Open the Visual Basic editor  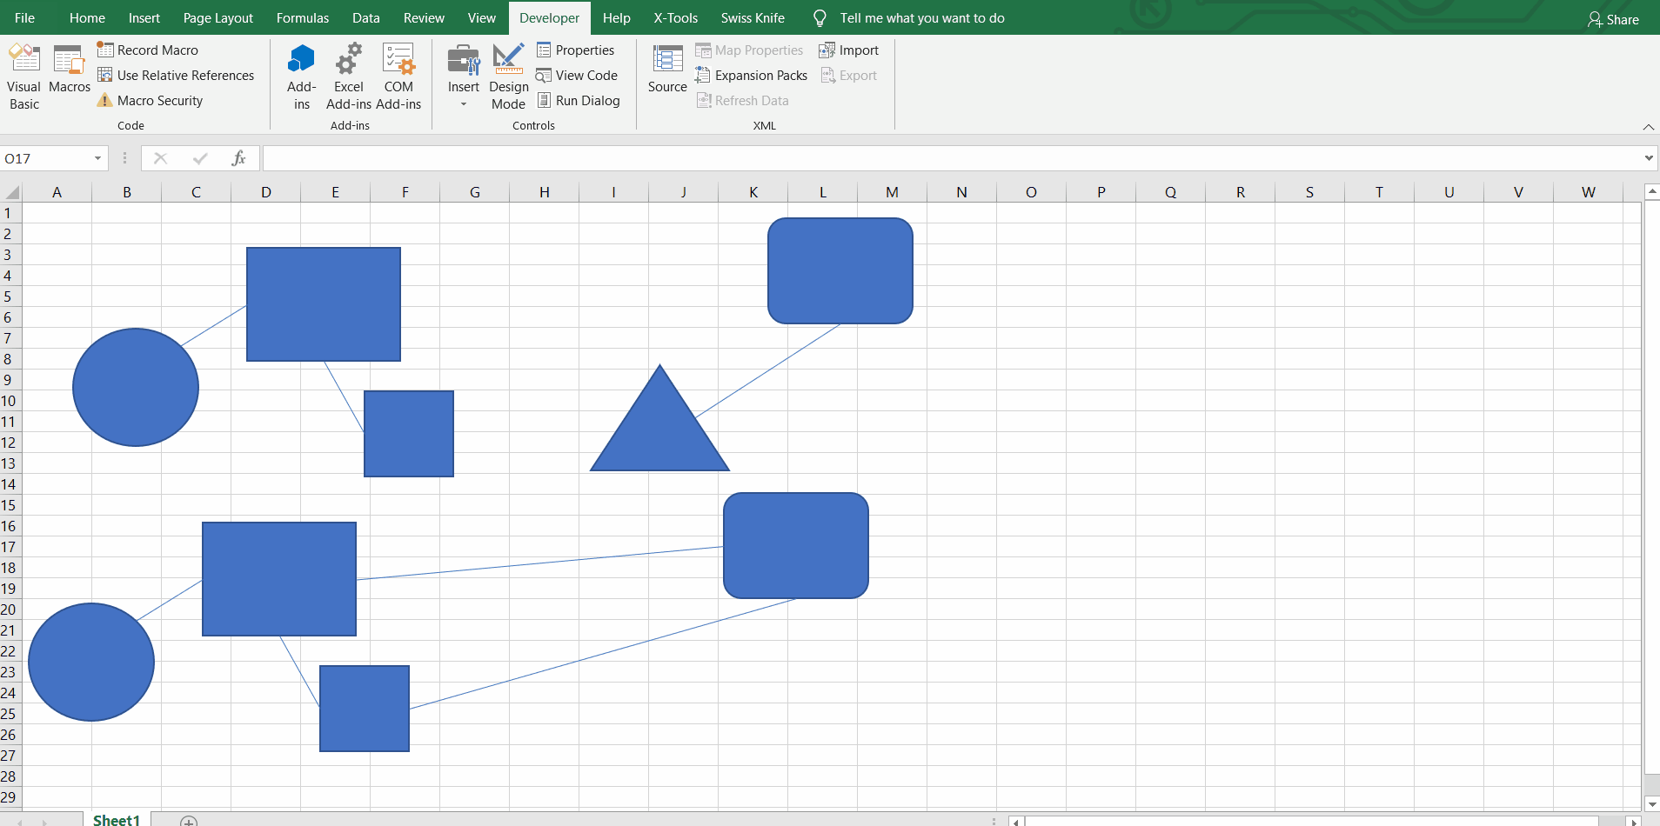tap(23, 76)
